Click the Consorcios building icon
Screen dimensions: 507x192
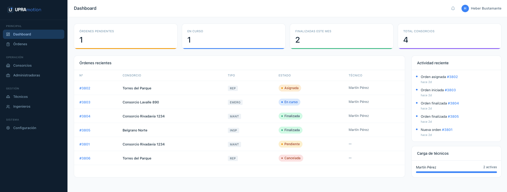pos(8,66)
